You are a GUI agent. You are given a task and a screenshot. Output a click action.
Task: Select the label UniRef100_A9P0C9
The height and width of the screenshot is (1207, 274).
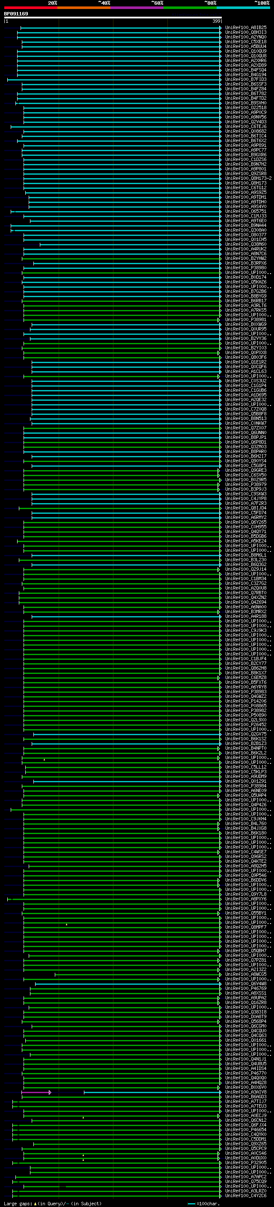pyautogui.click(x=246, y=113)
